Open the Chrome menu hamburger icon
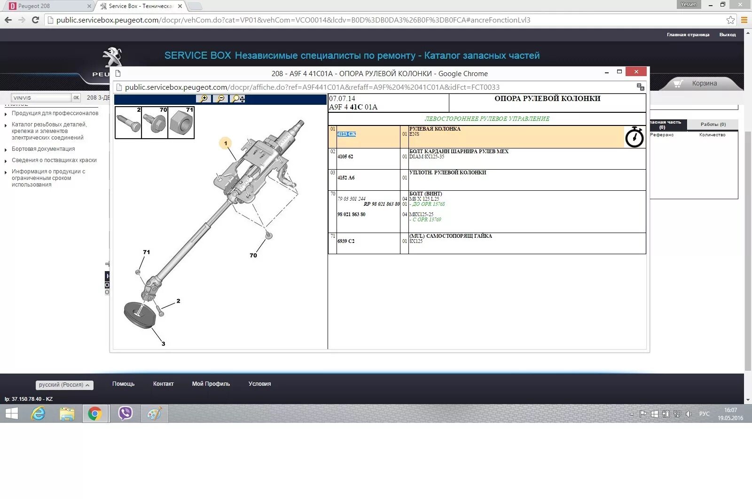 (744, 20)
